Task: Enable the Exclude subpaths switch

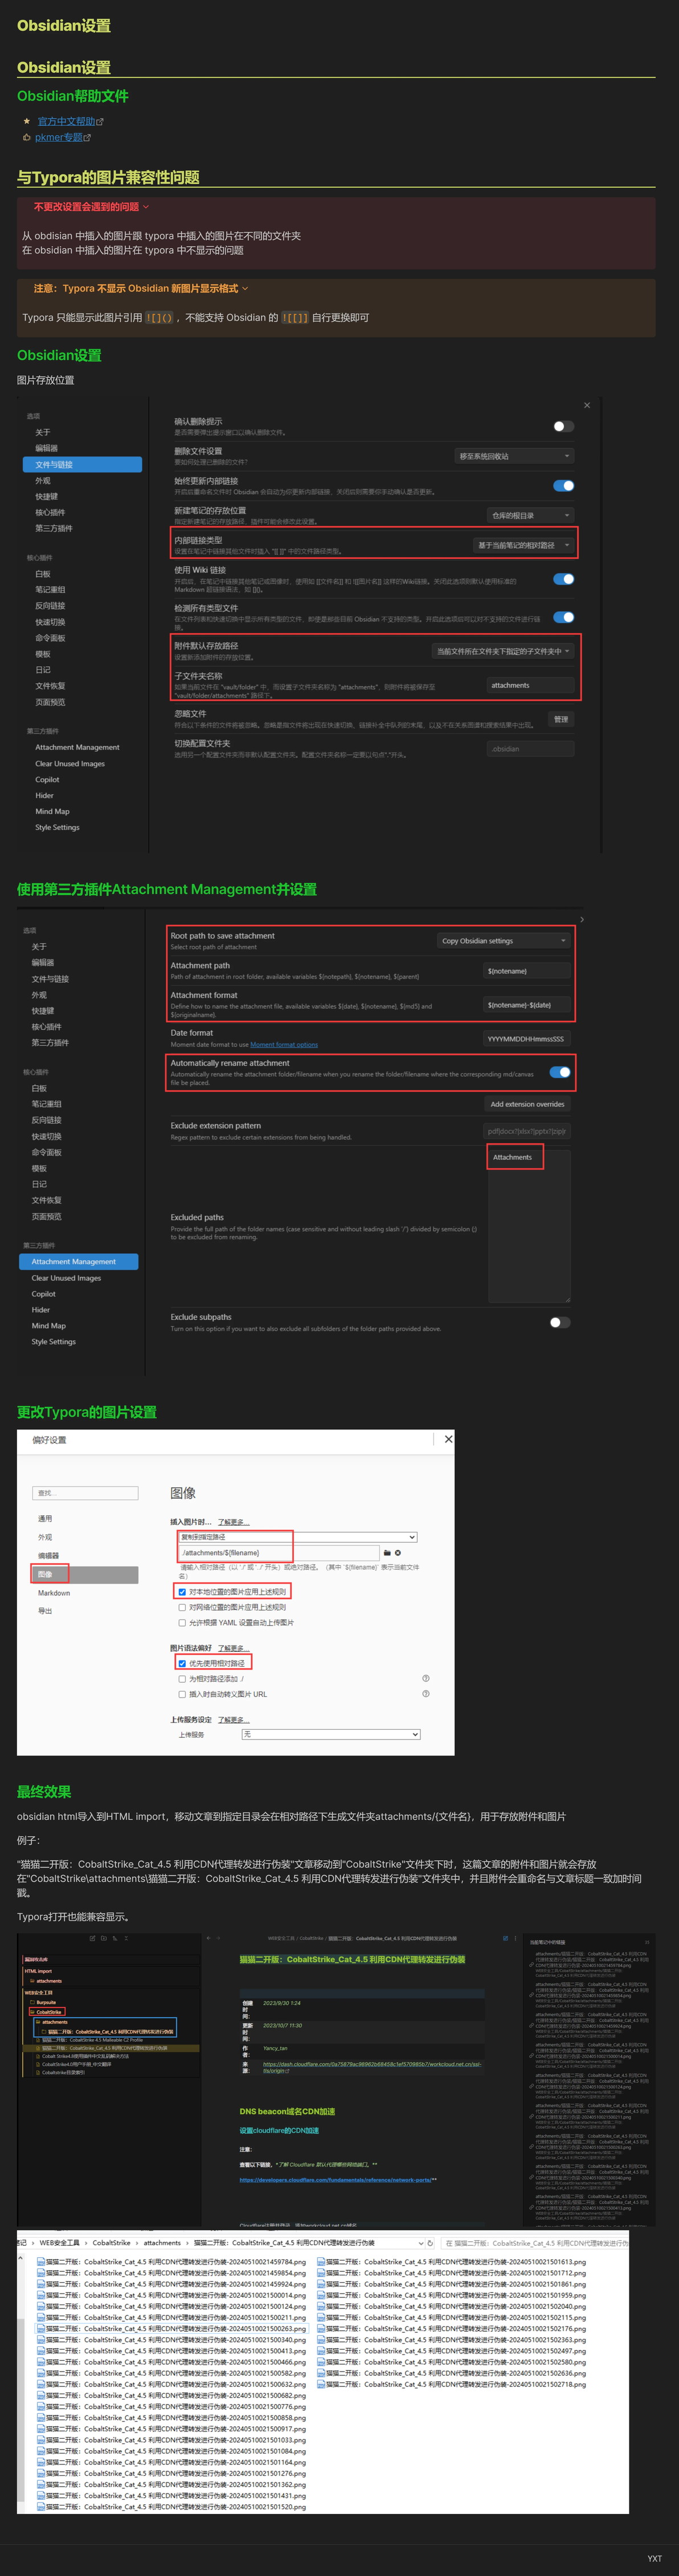Action: (x=560, y=1322)
